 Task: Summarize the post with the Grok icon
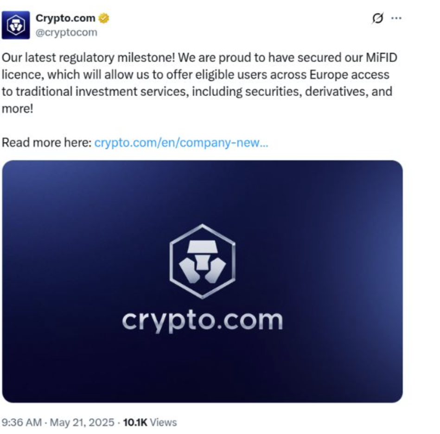coord(378,18)
